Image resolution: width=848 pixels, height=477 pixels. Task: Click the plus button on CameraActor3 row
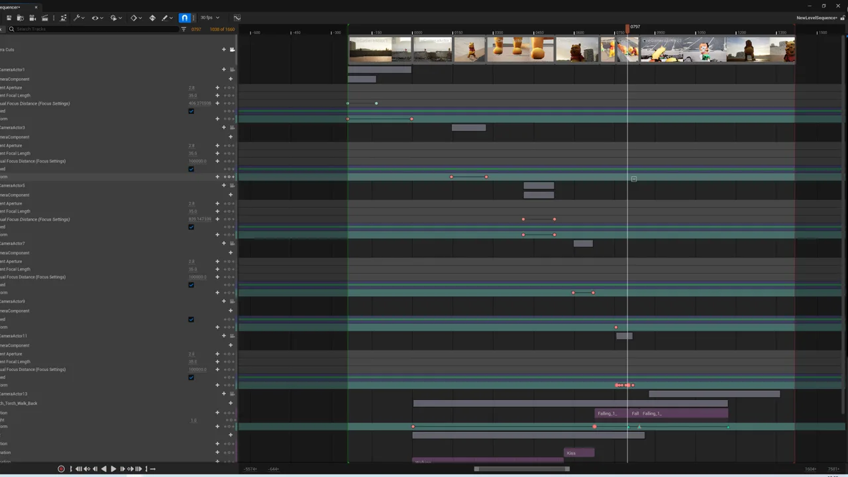tap(224, 127)
